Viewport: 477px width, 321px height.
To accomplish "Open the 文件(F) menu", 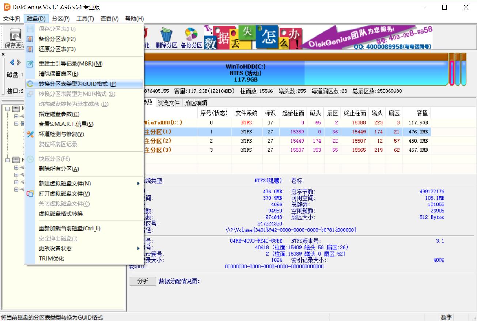I will (12, 19).
